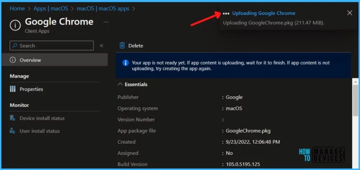The image size is (360, 170).
Task: Open Device install status
Action: tap(42, 118)
